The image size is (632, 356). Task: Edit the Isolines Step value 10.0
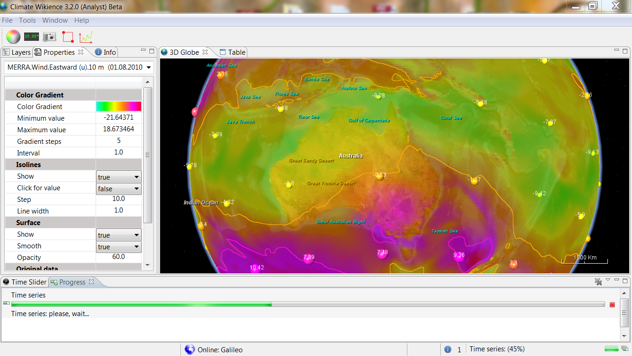click(119, 199)
